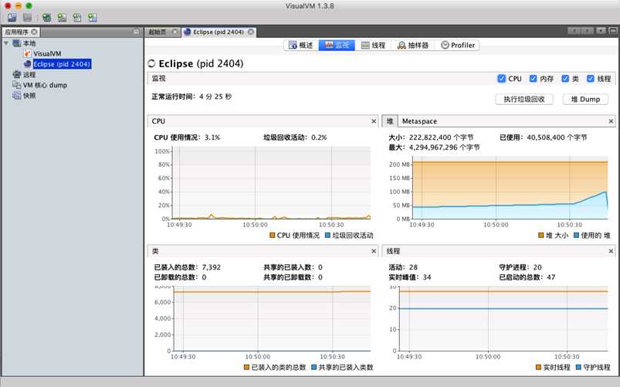
Task: Click the 已装入的总数 7,392 value
Action: click(x=211, y=267)
